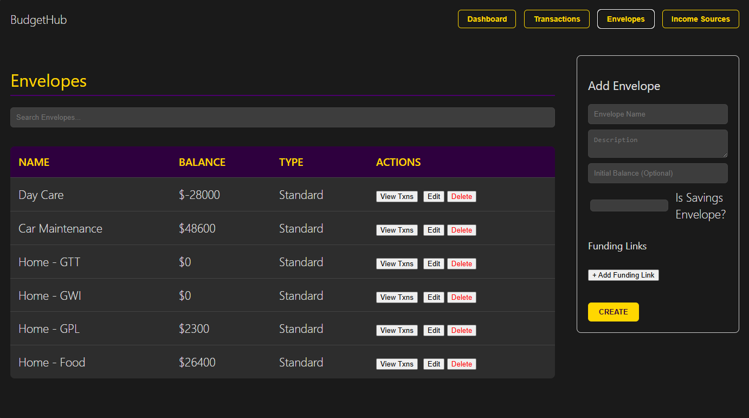This screenshot has height=418, width=749.
Task: Select the Envelopes nav button
Action: (625, 19)
